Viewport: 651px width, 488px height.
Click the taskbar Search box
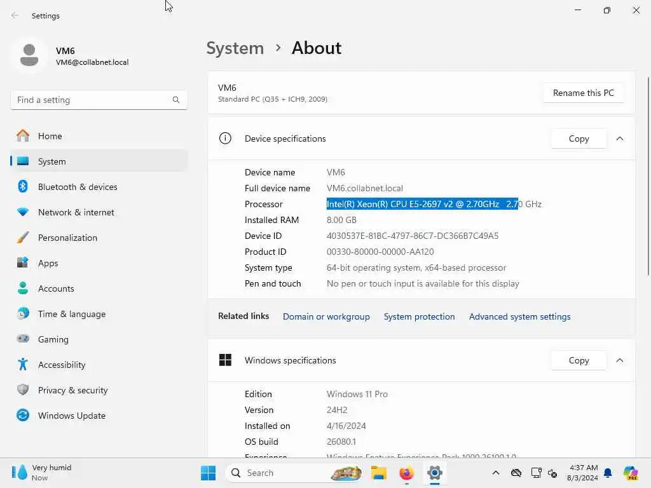pyautogui.click(x=294, y=473)
